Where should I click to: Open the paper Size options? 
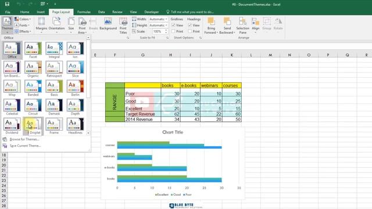coord(71,25)
